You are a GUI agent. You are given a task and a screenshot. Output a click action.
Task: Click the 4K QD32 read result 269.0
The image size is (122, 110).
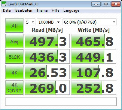(47, 88)
